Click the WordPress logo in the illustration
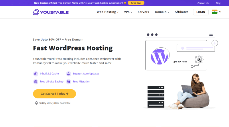This screenshot has width=229, height=127. (x=159, y=57)
